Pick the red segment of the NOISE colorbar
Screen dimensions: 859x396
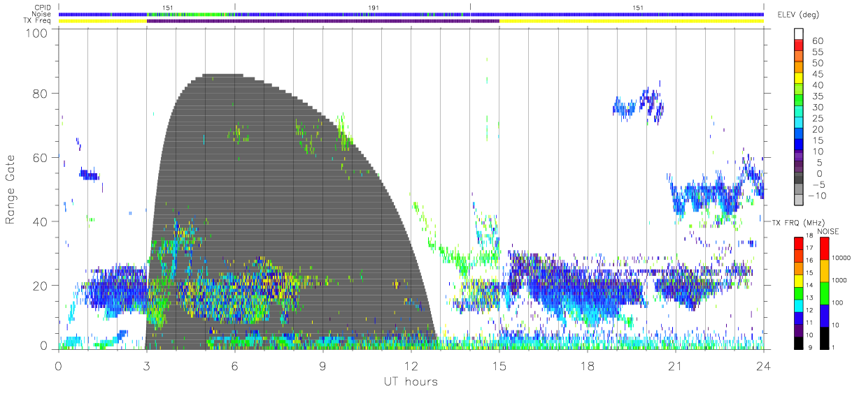tap(825, 248)
